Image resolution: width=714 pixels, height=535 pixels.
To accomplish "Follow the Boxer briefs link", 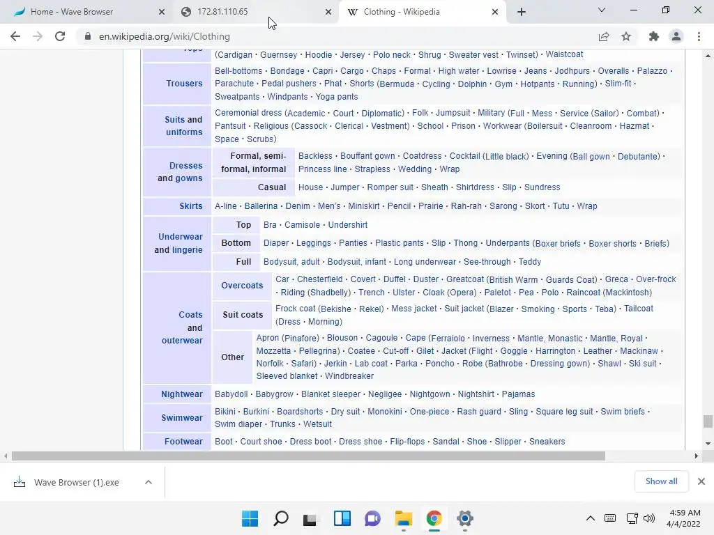I will click(558, 243).
